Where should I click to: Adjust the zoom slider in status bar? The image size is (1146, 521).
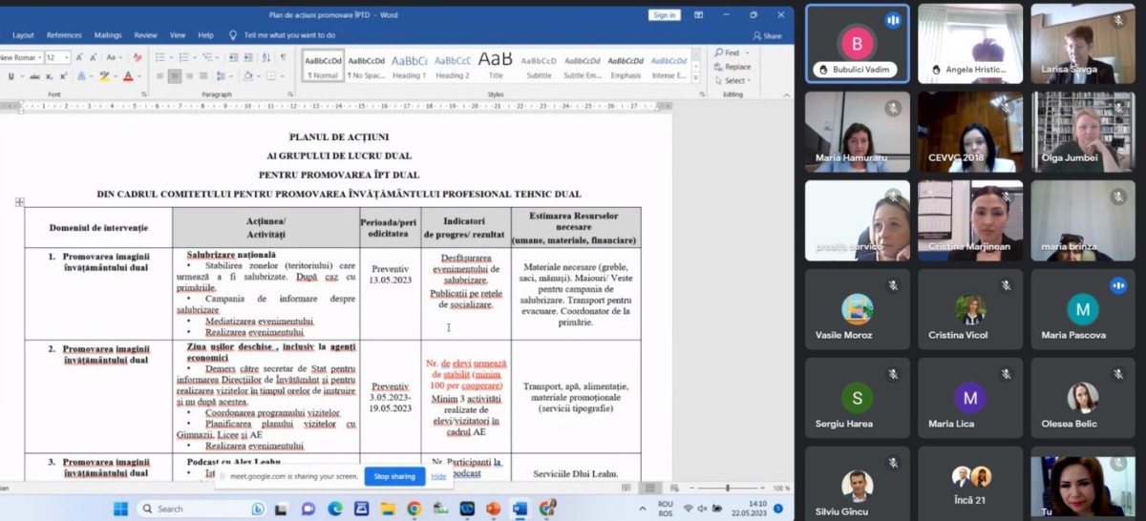tap(728, 488)
